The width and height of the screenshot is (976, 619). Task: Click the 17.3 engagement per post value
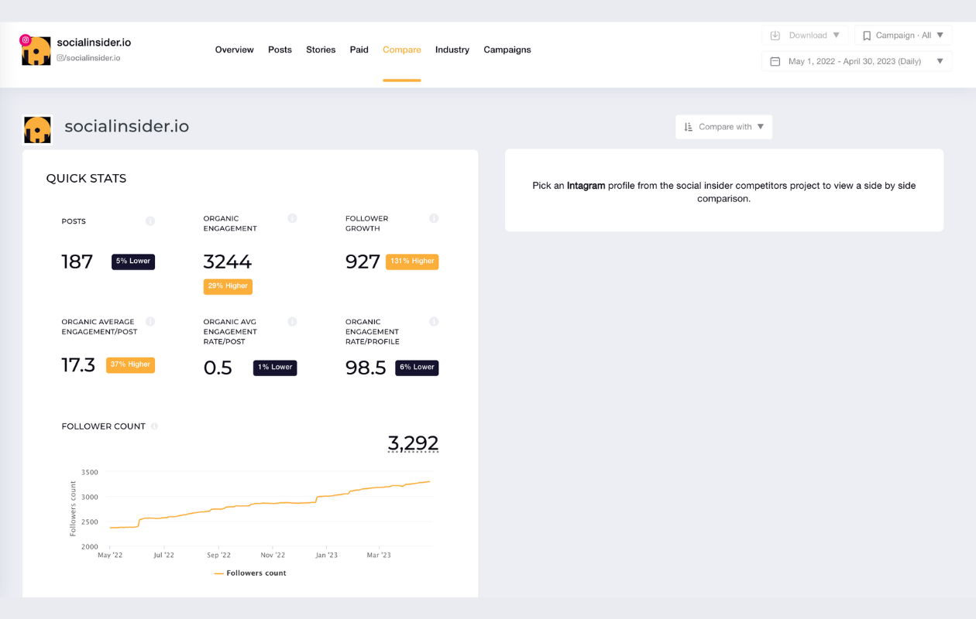(x=78, y=364)
